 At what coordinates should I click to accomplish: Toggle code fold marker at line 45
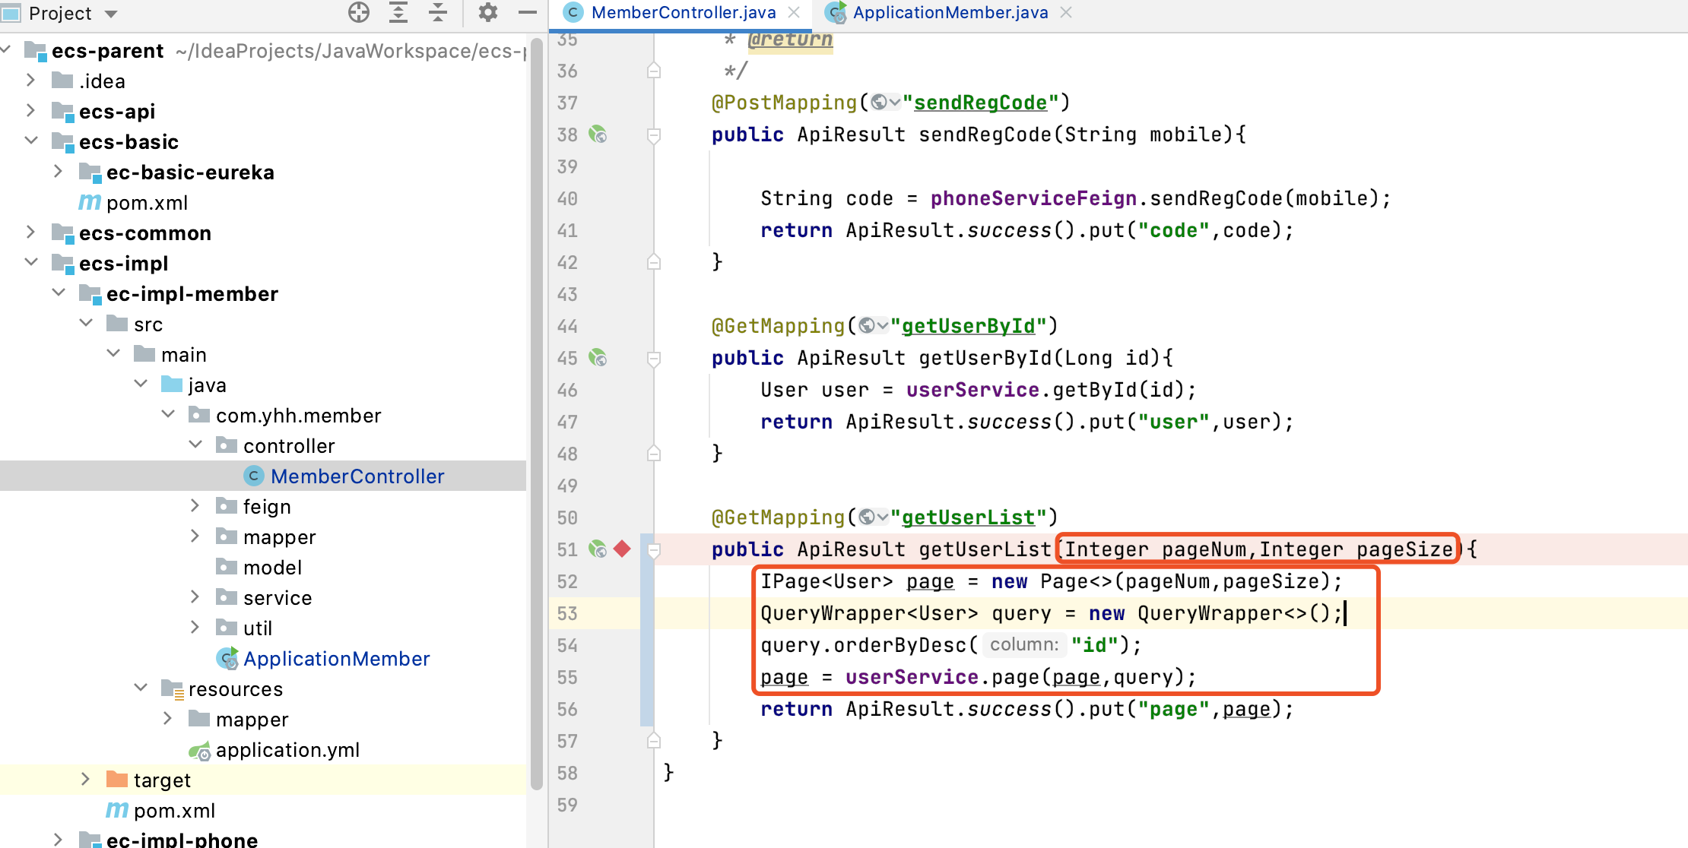click(654, 358)
